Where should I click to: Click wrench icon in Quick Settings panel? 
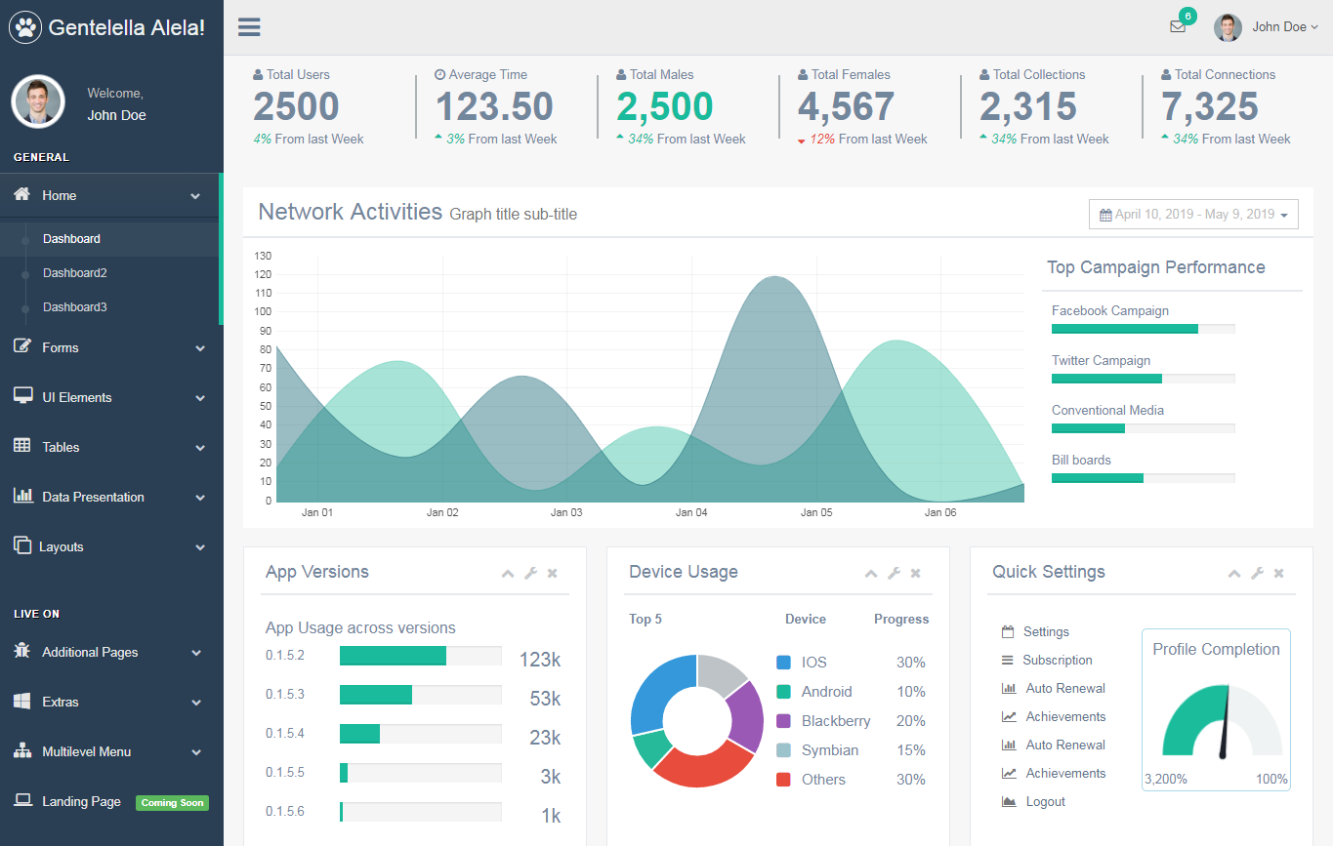click(x=1257, y=574)
